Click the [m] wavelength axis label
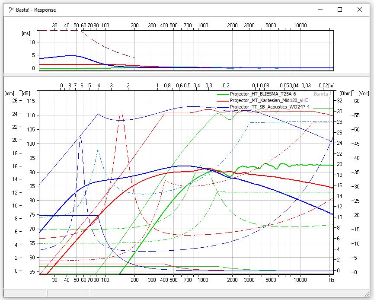This screenshot has height=300, width=374. (330, 85)
